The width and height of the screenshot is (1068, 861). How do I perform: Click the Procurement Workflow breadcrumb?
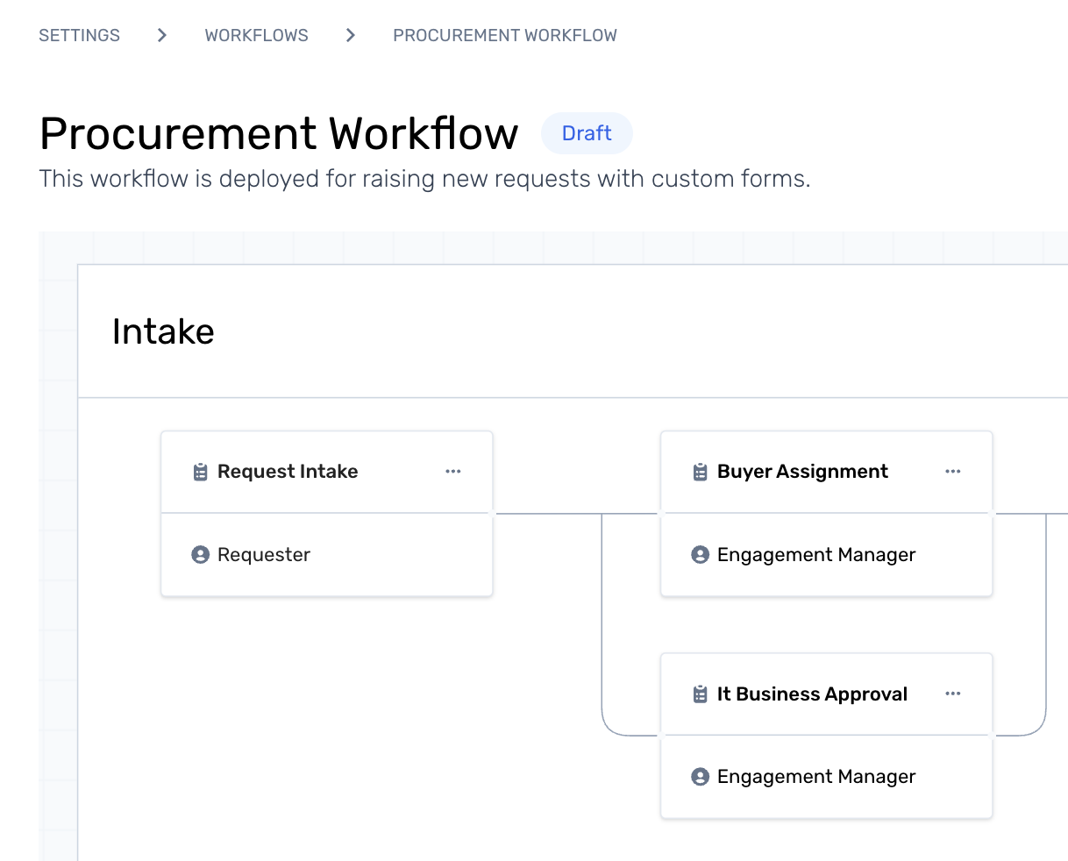(505, 35)
